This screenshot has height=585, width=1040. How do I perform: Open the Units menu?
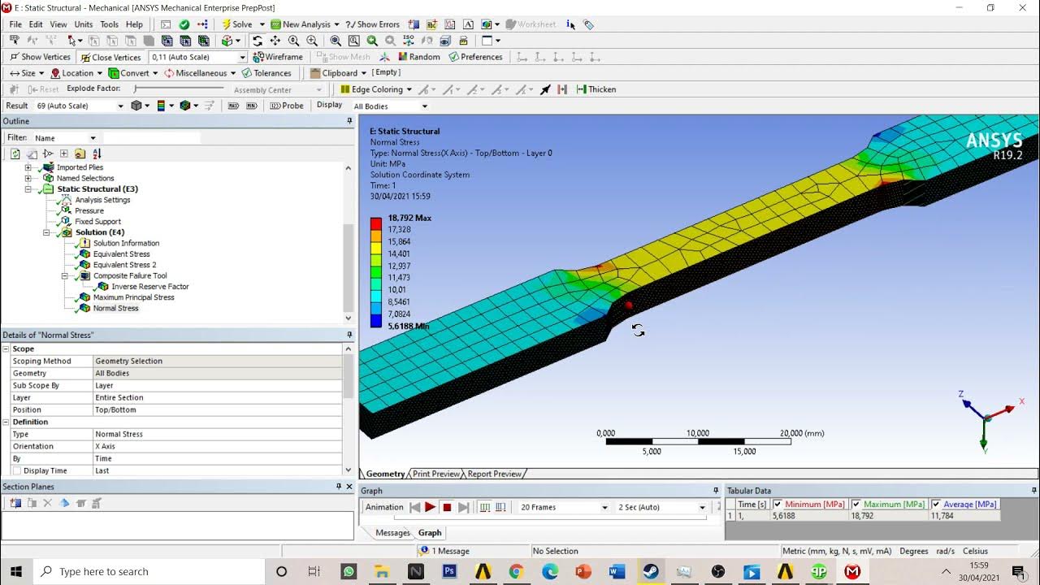pos(83,24)
